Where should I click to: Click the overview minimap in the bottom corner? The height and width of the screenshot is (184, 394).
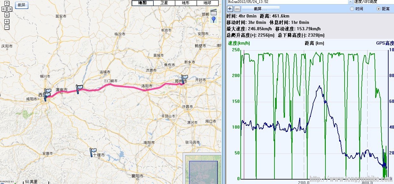click(203, 171)
